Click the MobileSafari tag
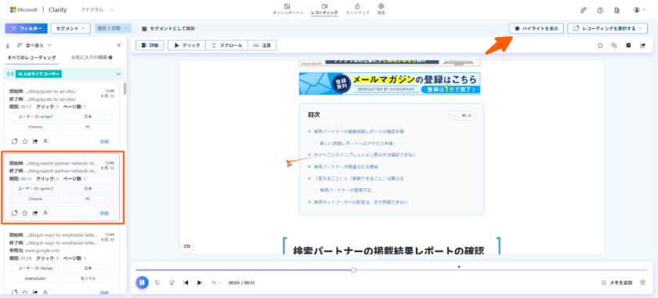This screenshot has height=298, width=658. (x=36, y=278)
